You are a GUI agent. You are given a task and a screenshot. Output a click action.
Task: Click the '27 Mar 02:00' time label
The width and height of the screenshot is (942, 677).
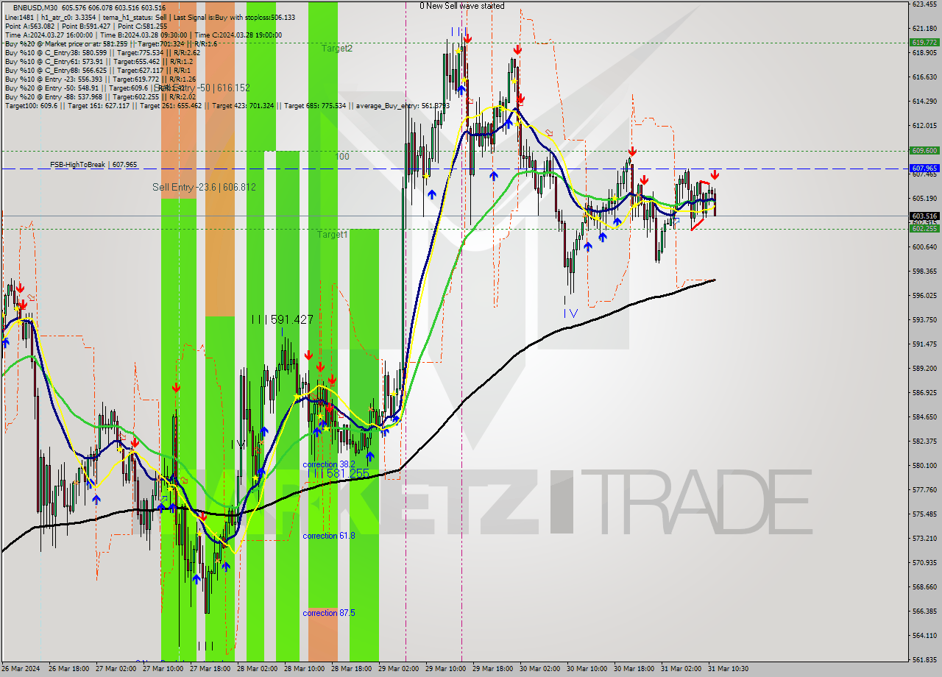tap(116, 669)
